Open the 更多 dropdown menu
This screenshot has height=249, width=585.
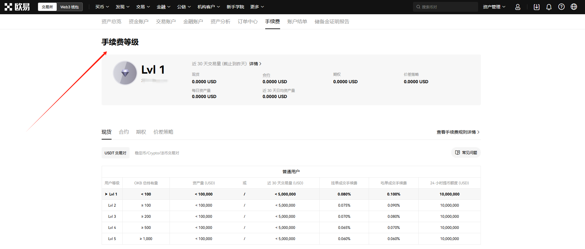[x=257, y=7]
